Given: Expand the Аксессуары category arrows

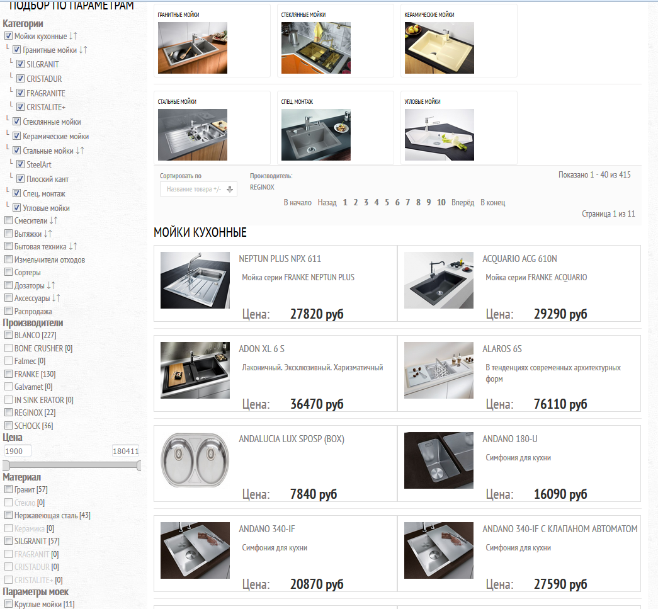Looking at the screenshot, I should click(56, 298).
